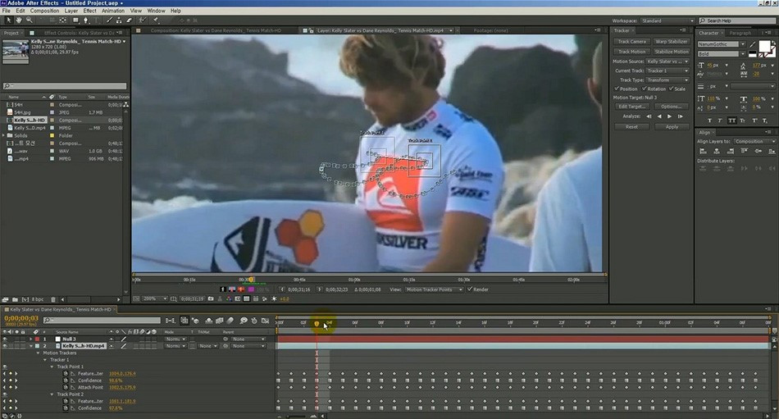Viewport: 779px width, 419px height.
Task: Select the Pen tool
Action: point(86,20)
